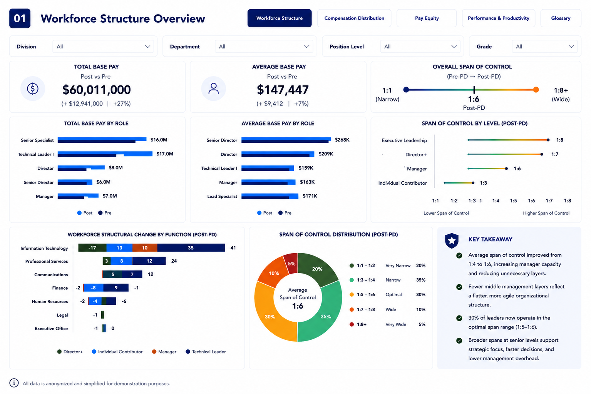The image size is (591, 394).
Task: Open the Workforce Structure tab
Action: click(x=280, y=18)
